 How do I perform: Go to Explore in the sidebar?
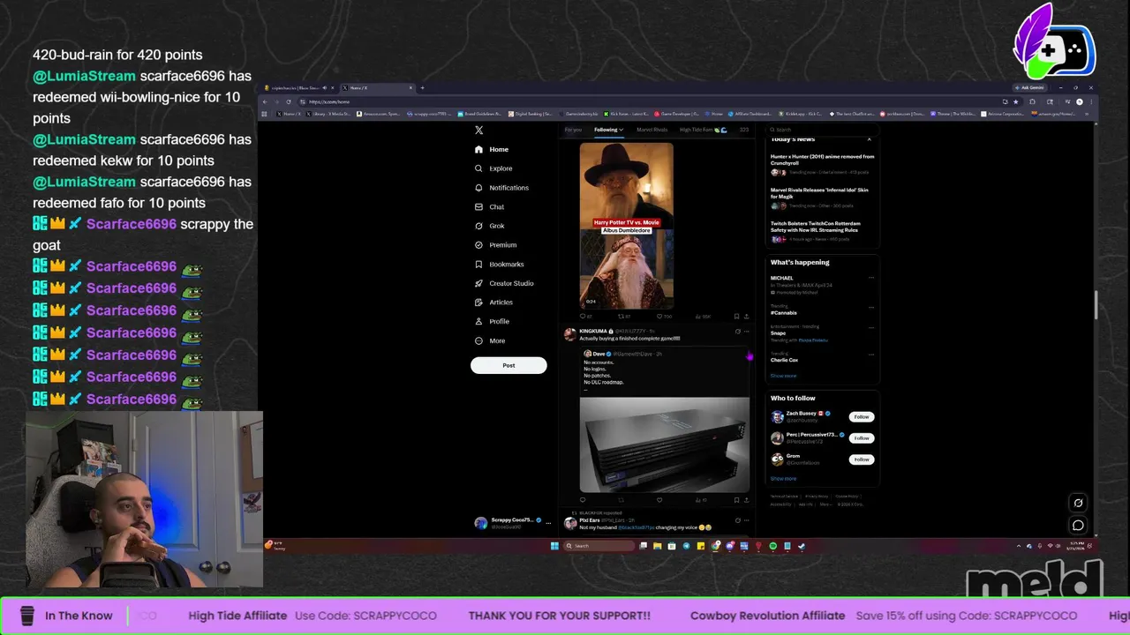(493, 168)
